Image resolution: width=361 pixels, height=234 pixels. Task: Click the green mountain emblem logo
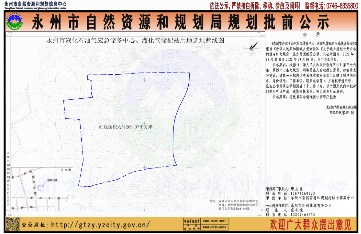(15, 22)
